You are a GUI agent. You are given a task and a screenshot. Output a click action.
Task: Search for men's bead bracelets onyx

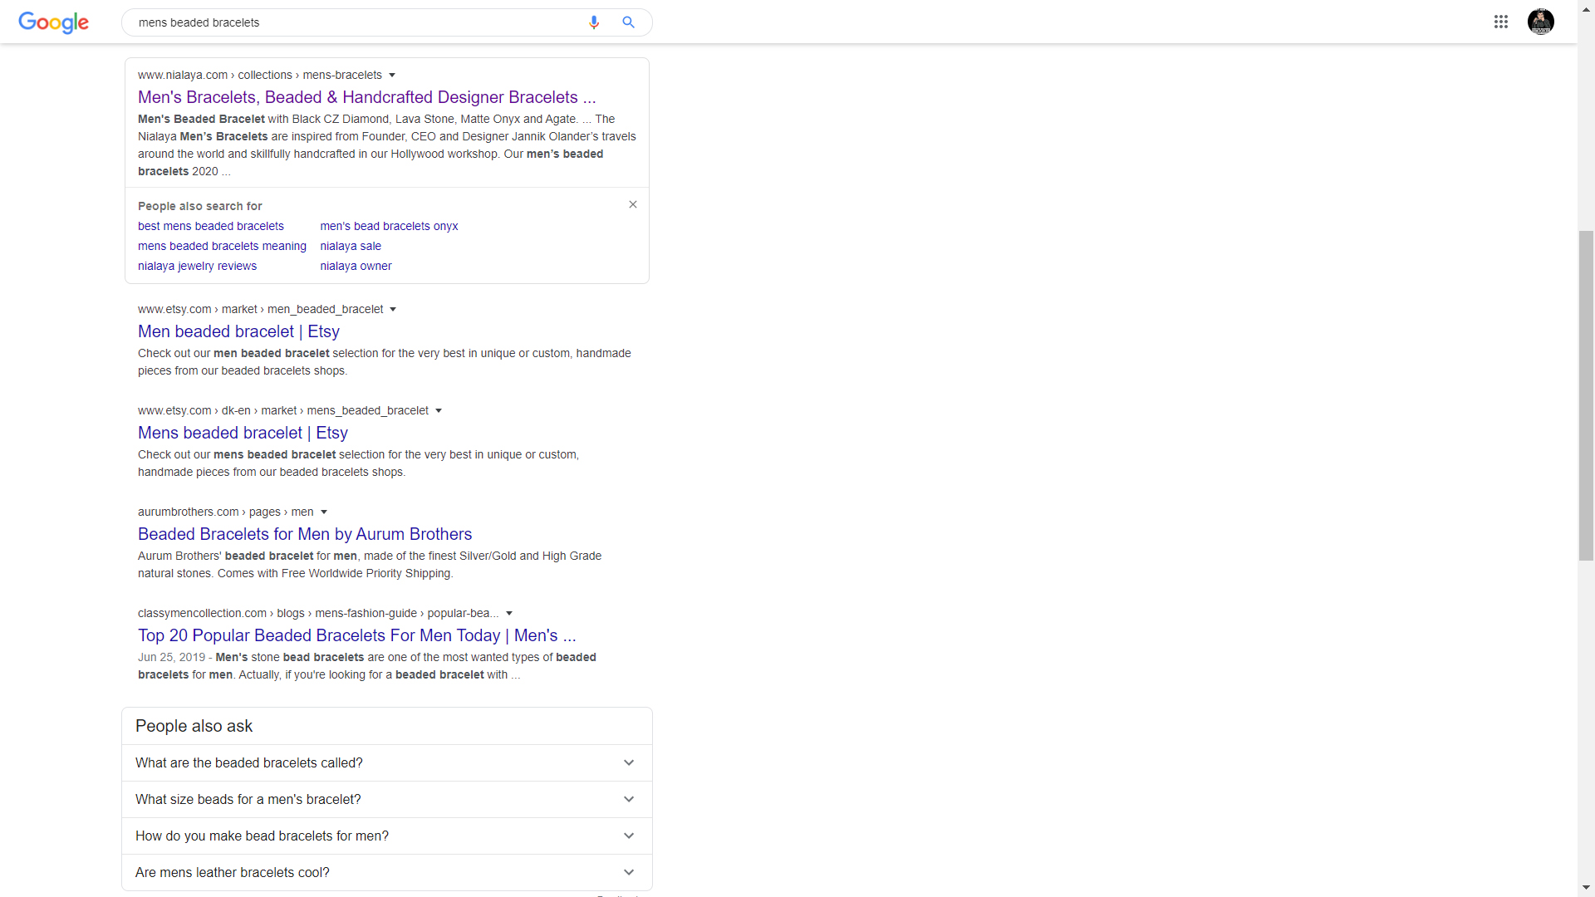[x=389, y=226]
